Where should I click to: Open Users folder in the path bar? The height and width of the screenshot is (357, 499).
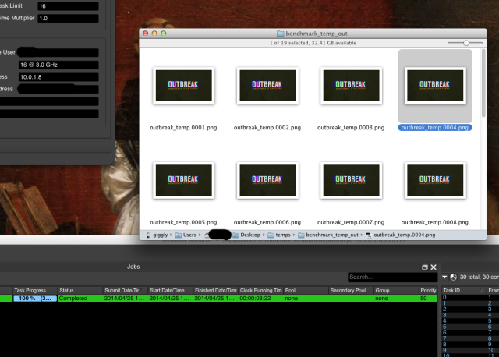point(186,235)
